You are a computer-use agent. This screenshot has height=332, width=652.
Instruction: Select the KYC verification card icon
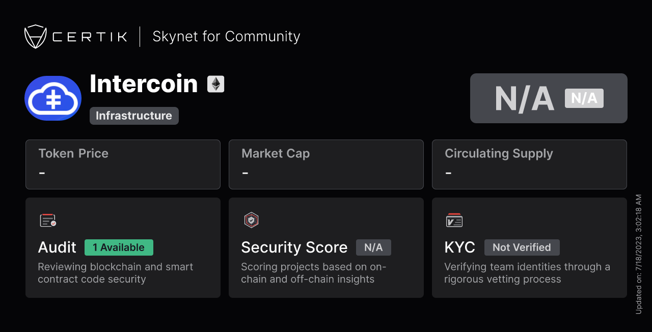click(454, 220)
